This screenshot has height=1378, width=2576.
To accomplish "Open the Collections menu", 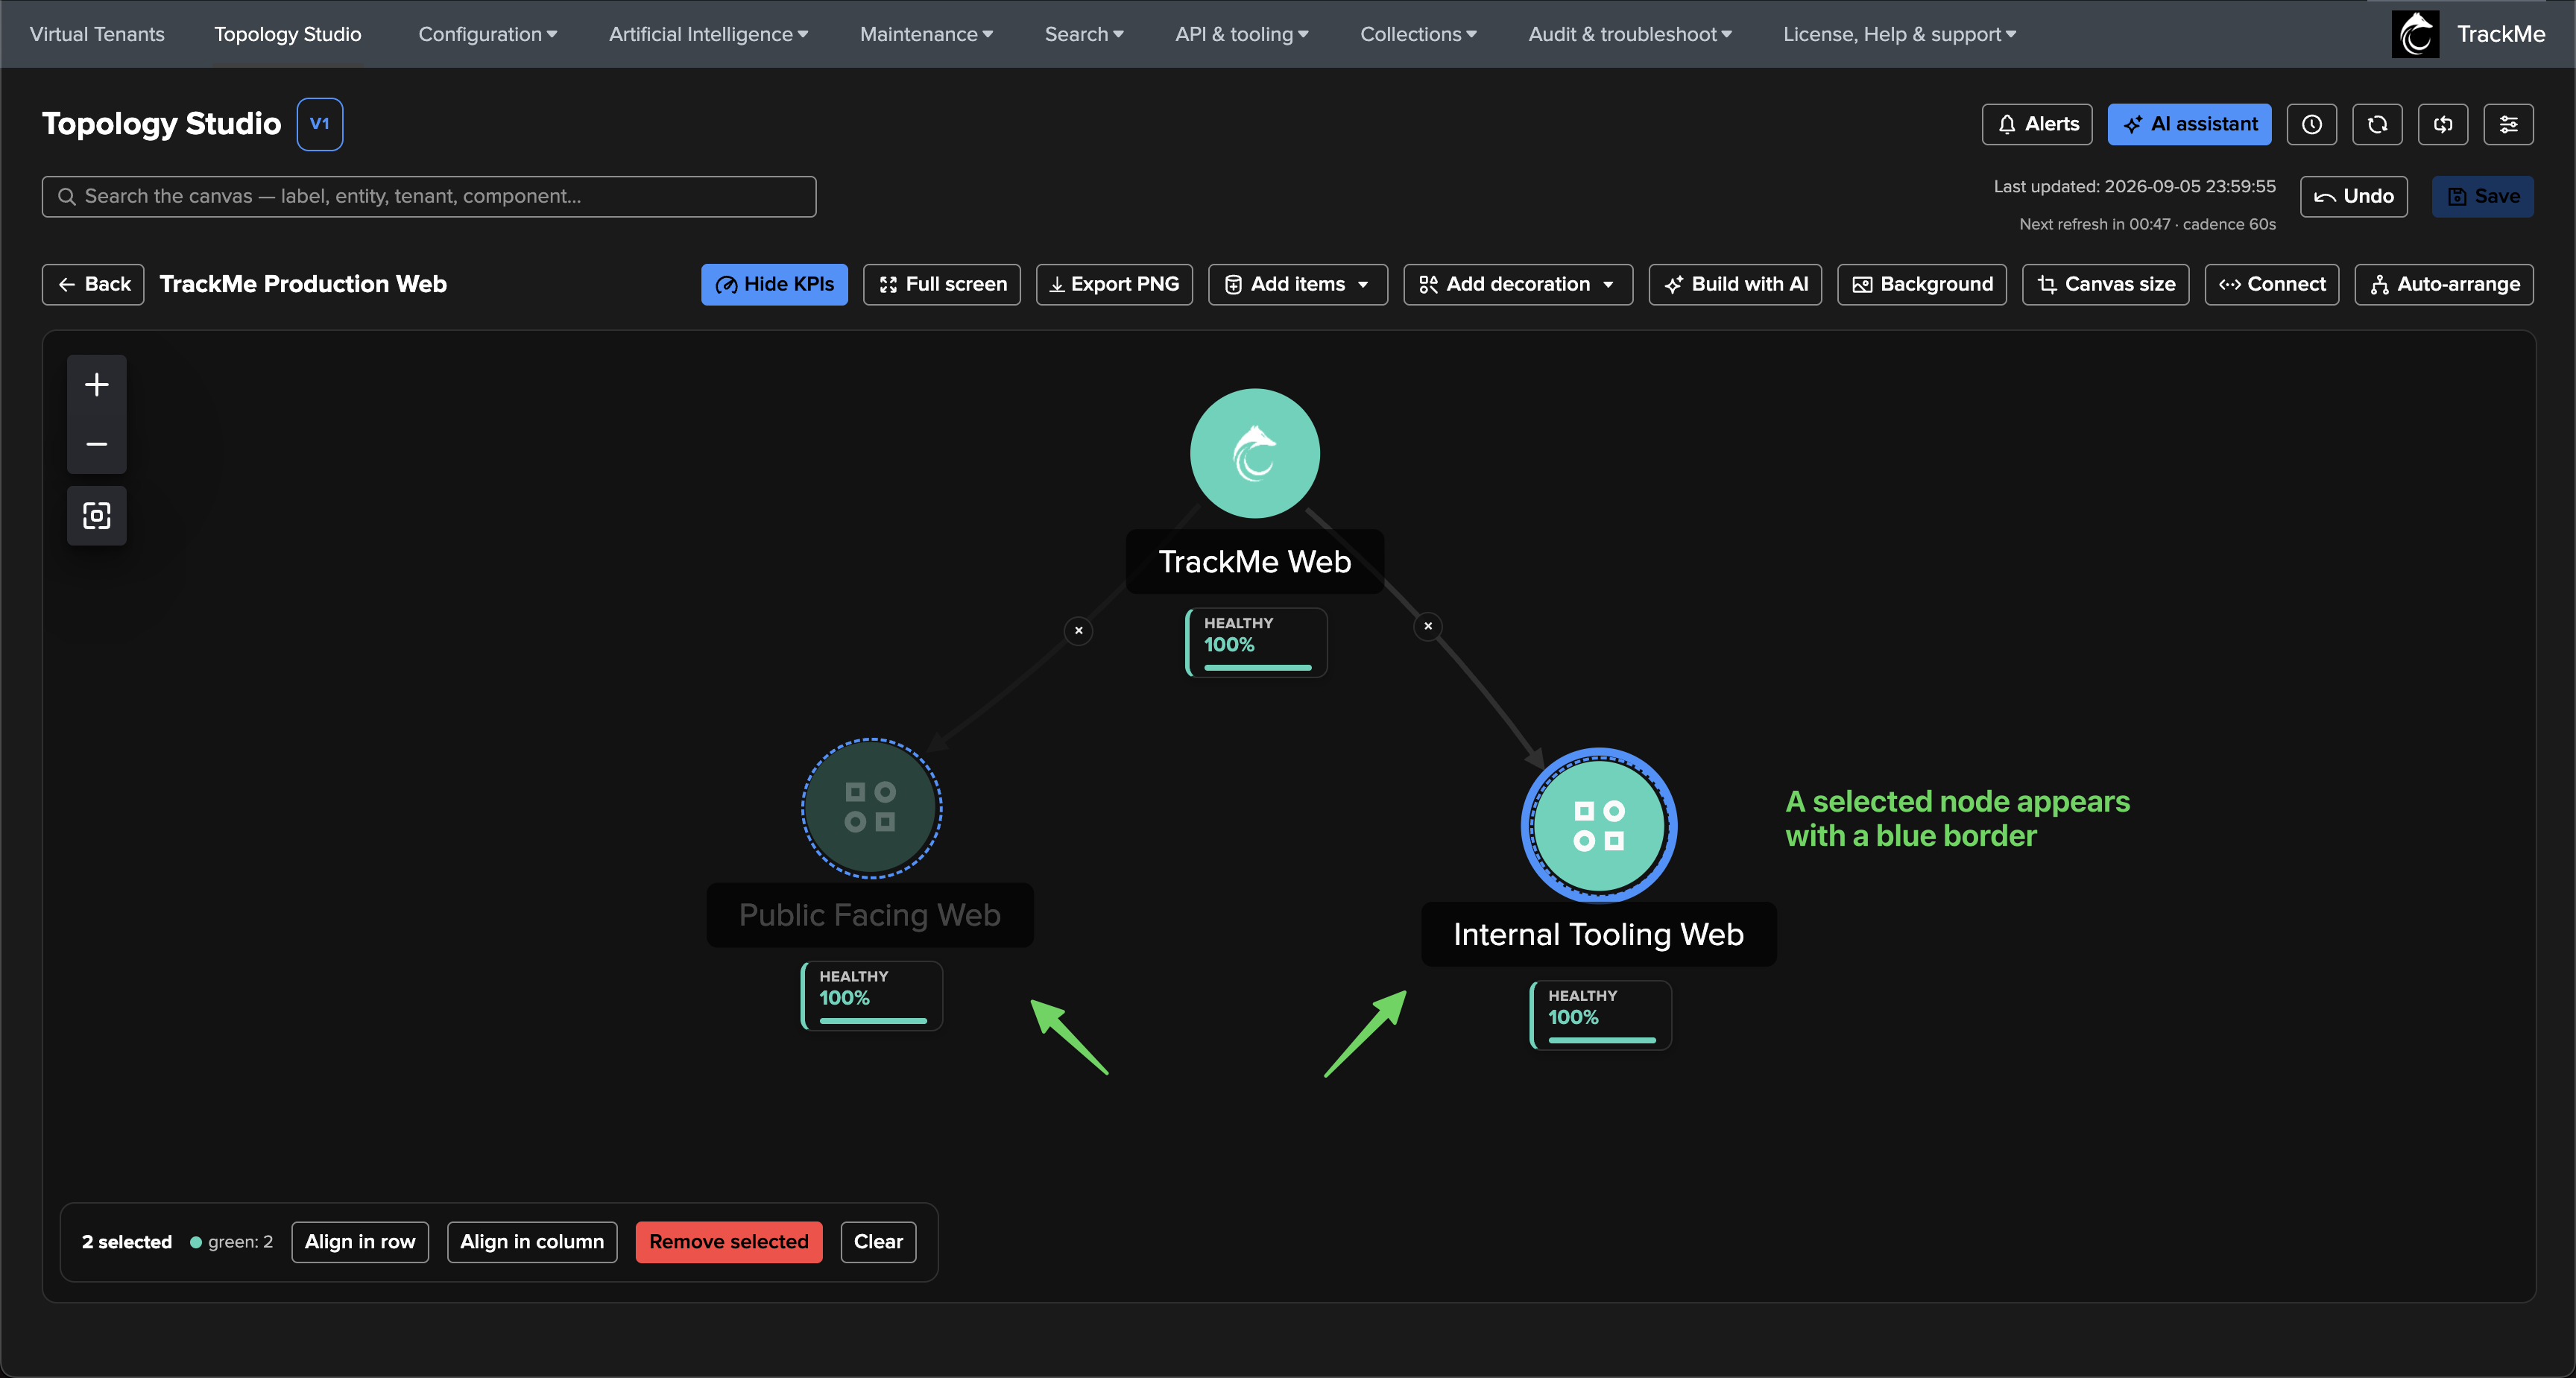I will tap(1418, 34).
